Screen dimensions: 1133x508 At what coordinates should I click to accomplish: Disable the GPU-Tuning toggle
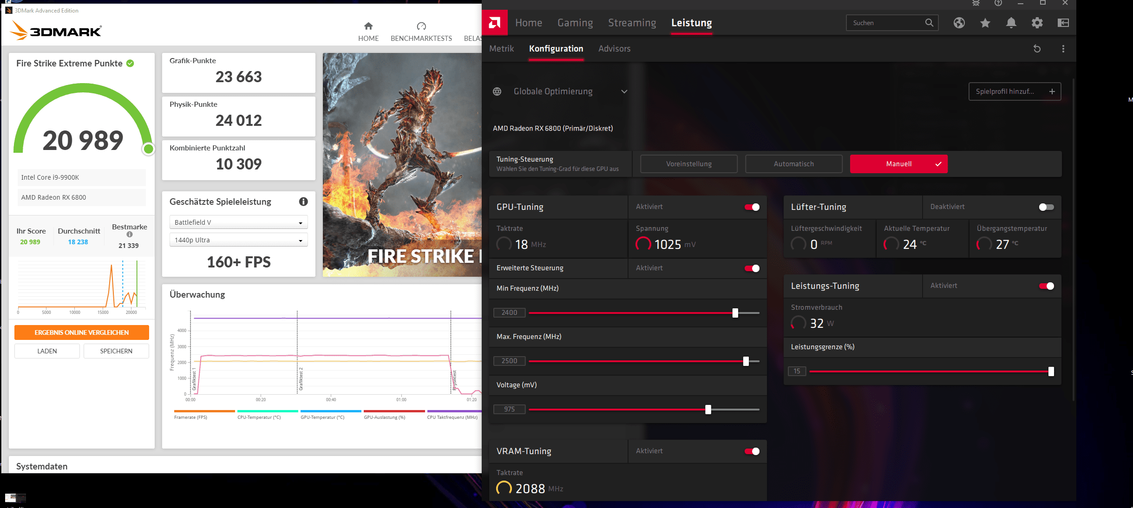752,207
